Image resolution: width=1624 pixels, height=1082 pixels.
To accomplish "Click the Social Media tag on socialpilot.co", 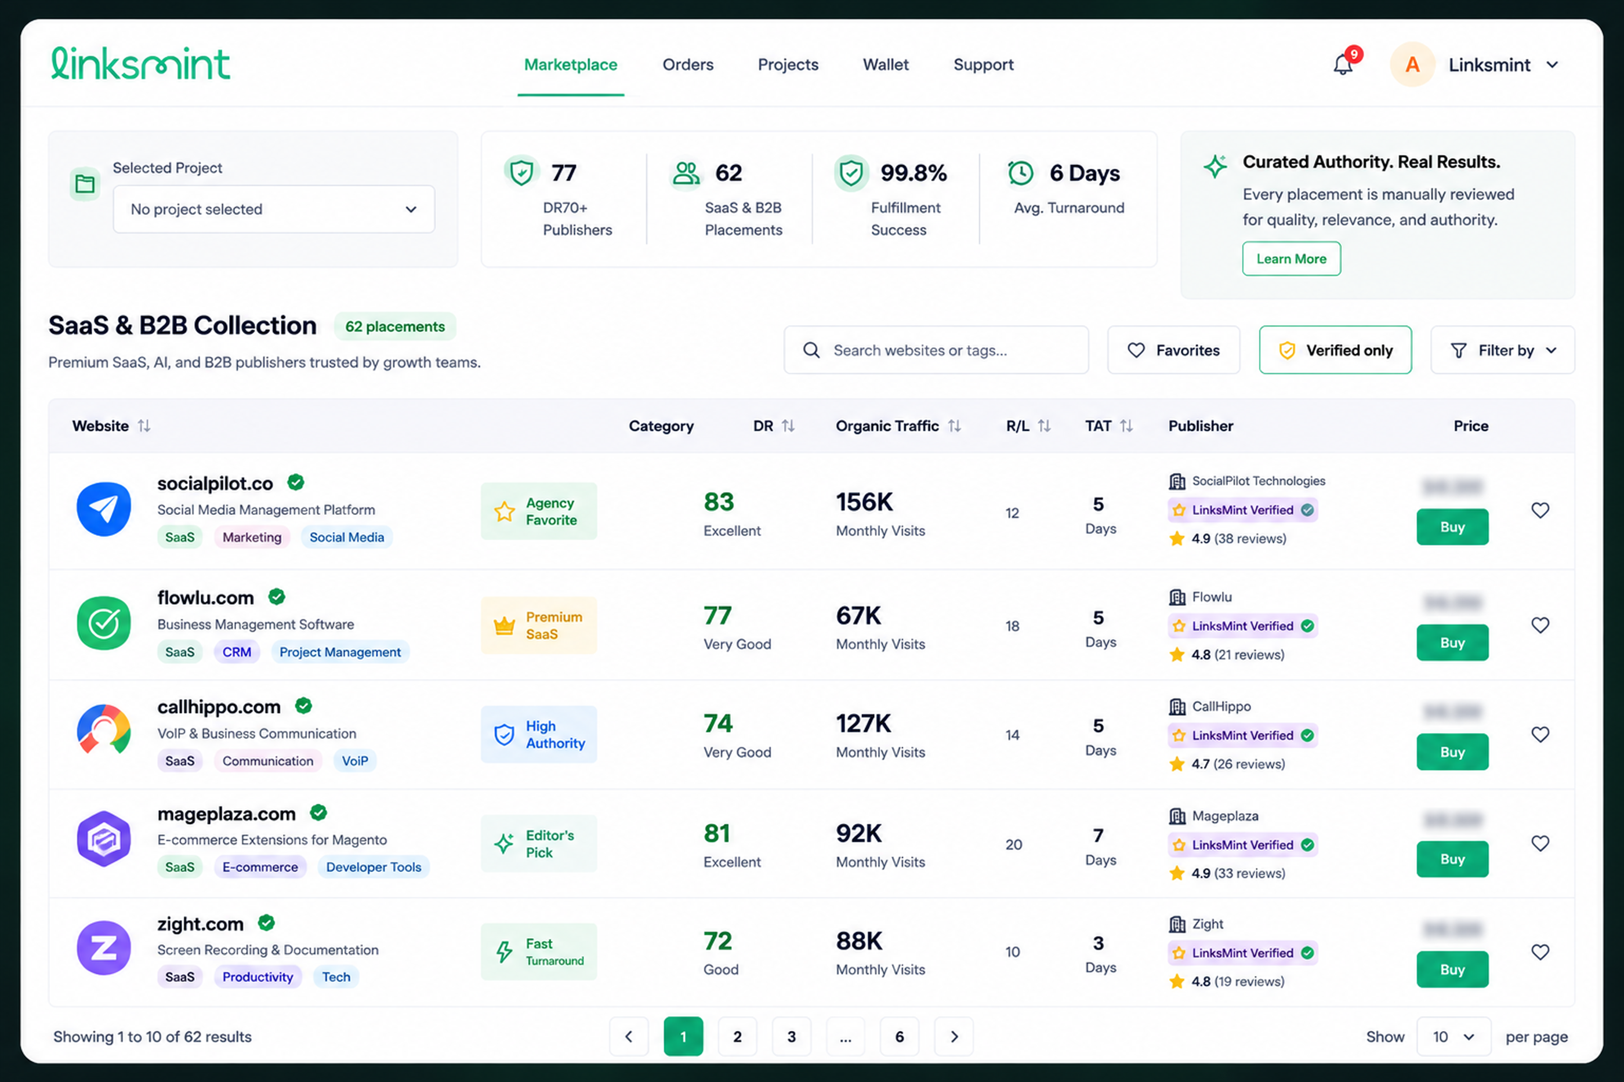I will pyautogui.click(x=346, y=537).
